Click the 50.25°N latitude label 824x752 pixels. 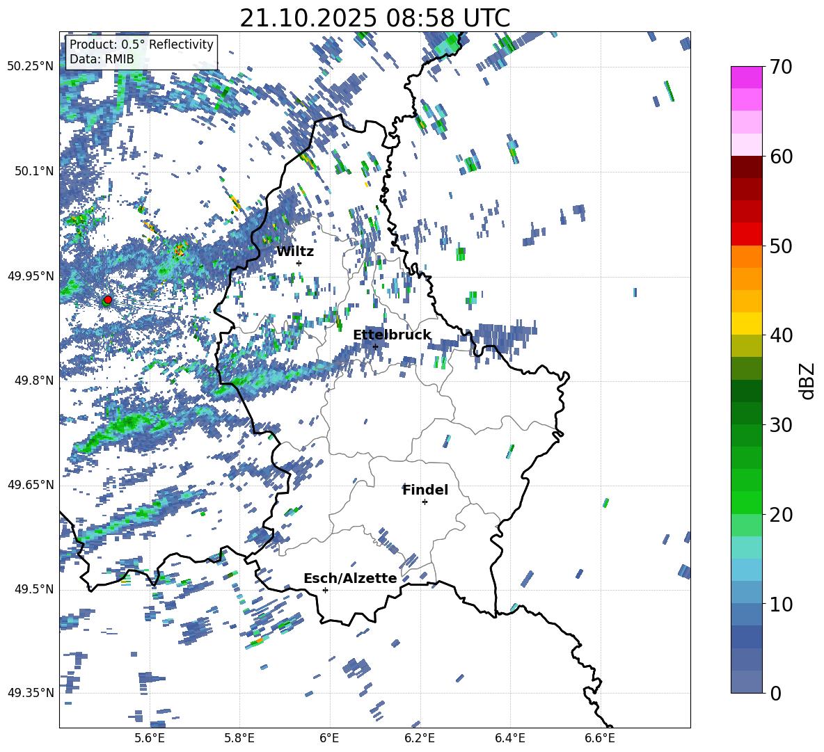[31, 67]
